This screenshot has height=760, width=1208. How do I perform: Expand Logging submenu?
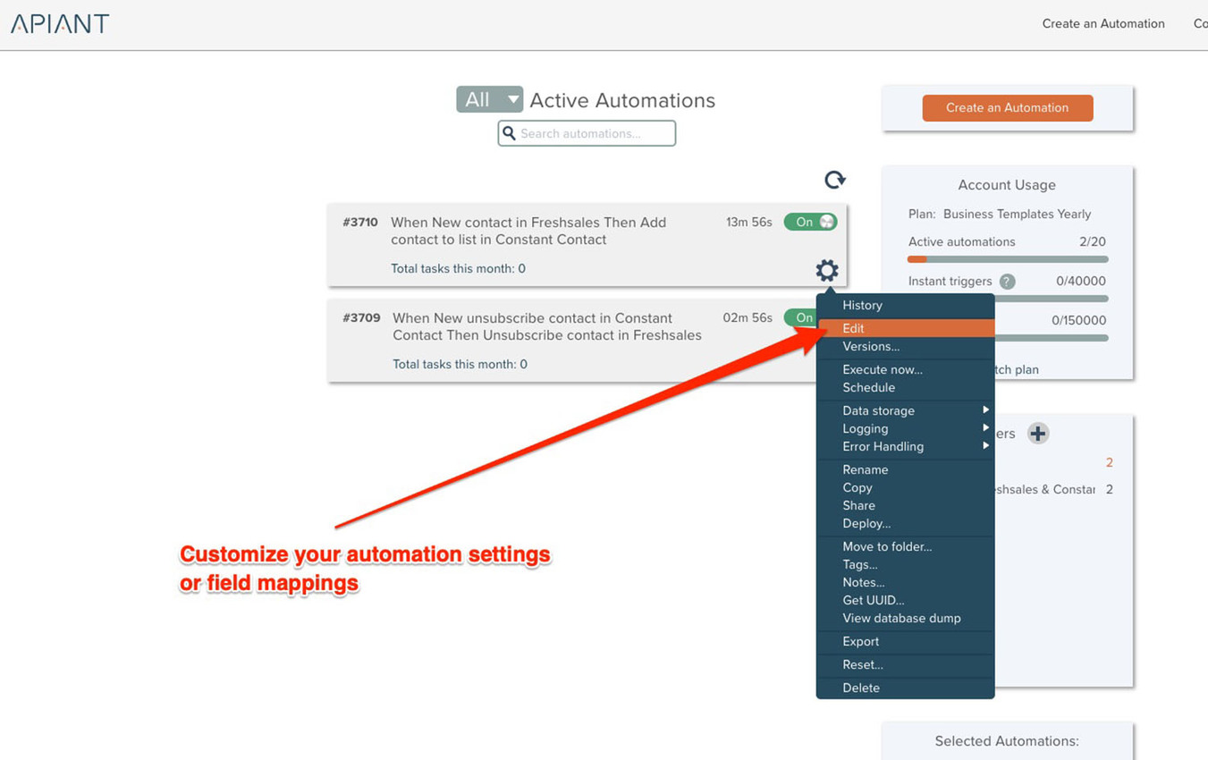pyautogui.click(x=905, y=428)
